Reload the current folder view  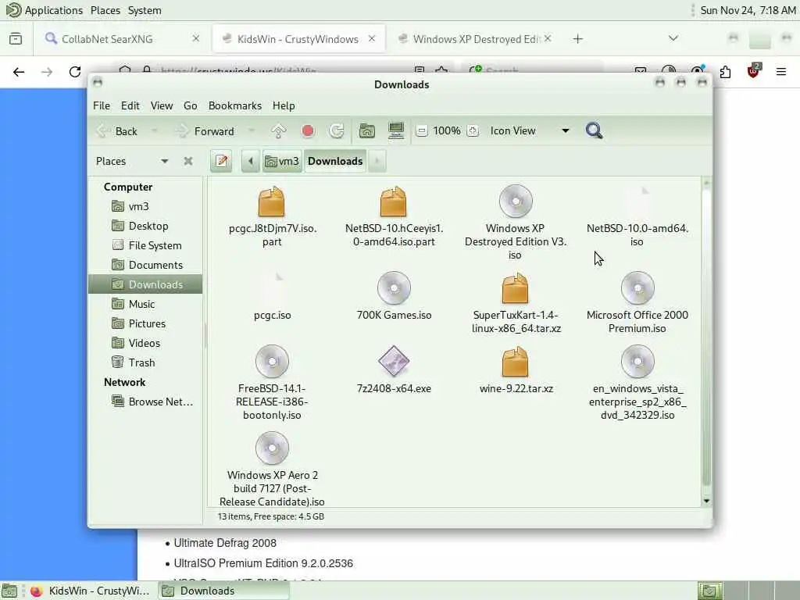tap(337, 131)
